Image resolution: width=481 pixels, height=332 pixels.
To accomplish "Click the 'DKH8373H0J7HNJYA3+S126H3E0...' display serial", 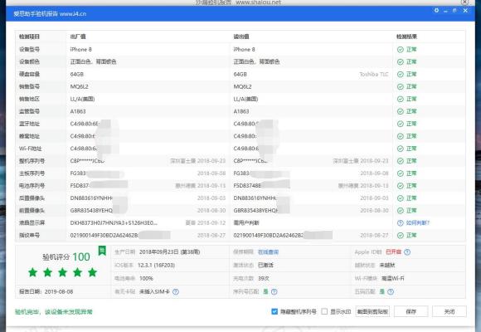I will [x=114, y=223].
